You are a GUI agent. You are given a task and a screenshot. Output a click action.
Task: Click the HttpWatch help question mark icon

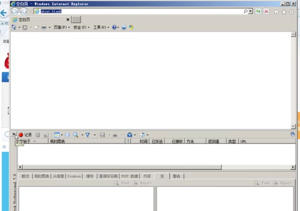point(143,135)
